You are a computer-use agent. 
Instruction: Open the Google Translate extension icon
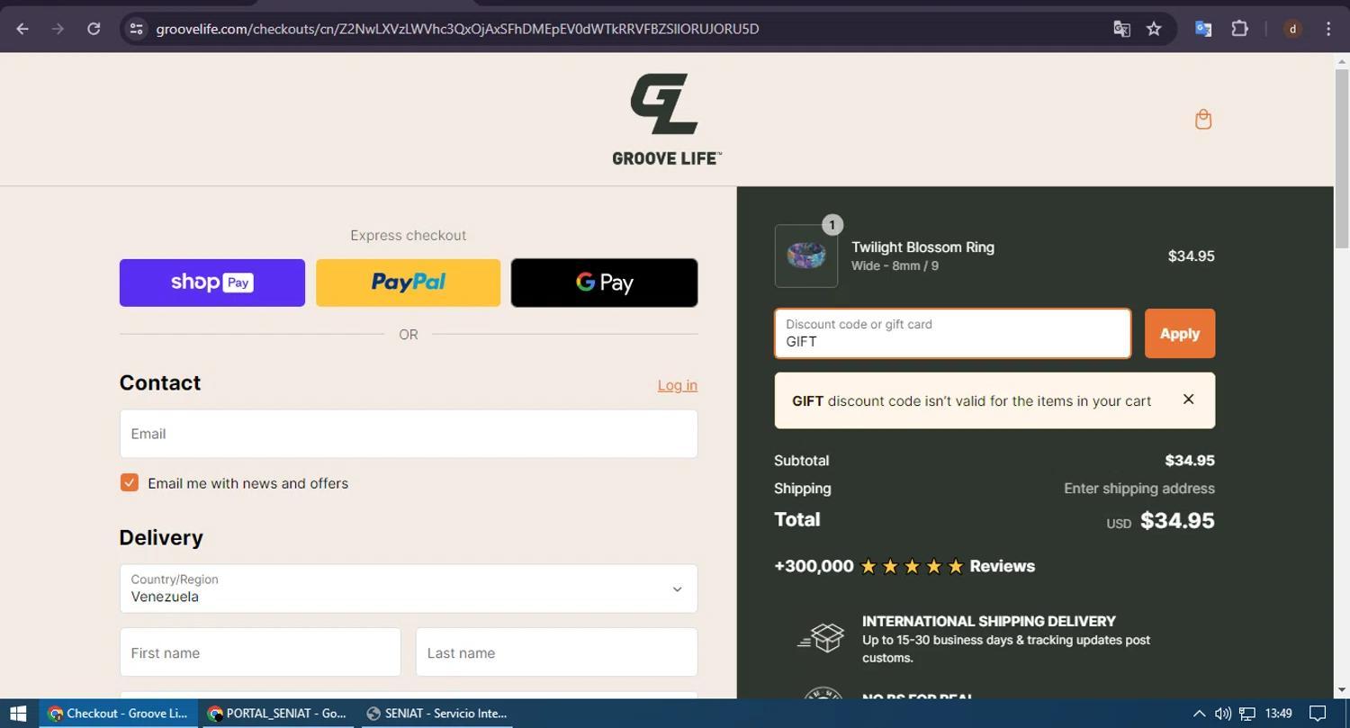coord(1203,29)
